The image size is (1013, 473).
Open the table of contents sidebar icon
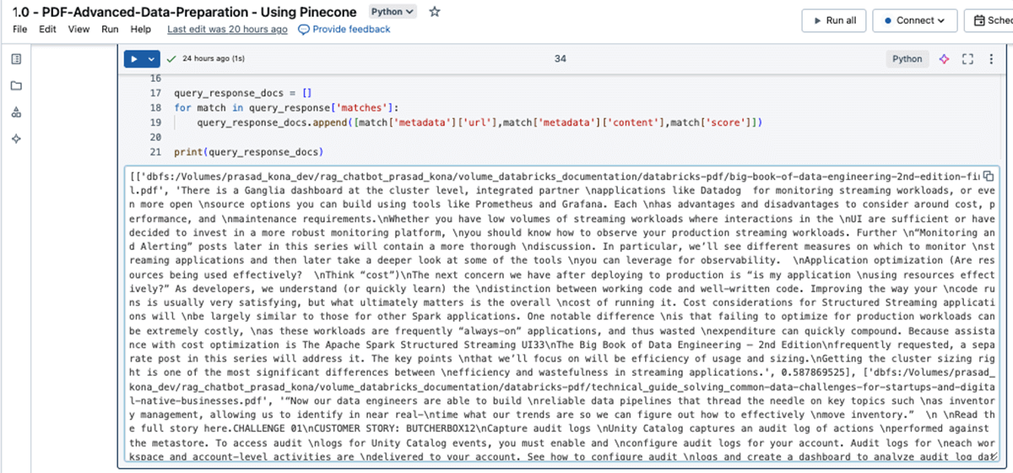click(16, 58)
